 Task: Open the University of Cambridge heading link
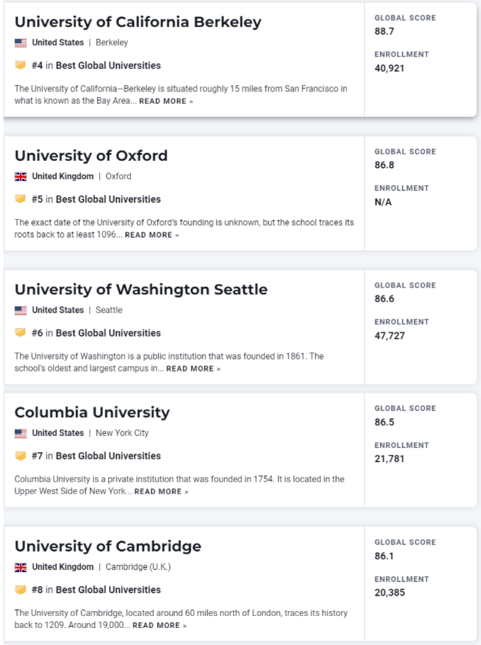tap(108, 546)
